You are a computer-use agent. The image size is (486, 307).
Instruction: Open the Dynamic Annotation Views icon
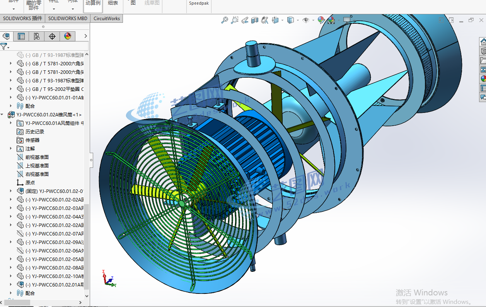tap(265, 20)
